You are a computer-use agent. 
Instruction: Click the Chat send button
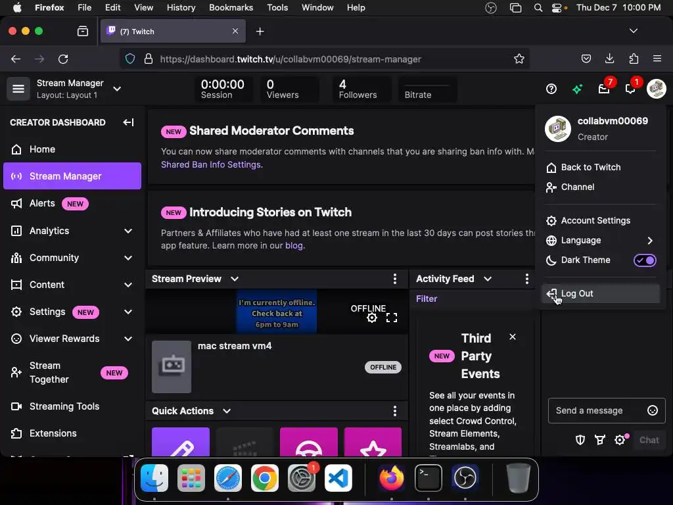(649, 440)
